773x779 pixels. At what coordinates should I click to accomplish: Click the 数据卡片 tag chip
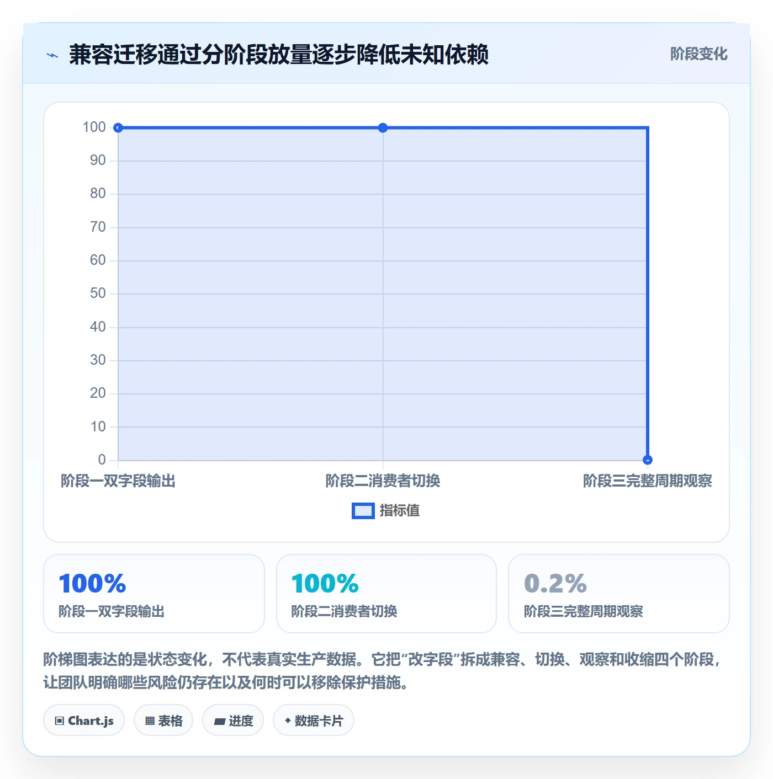[314, 720]
